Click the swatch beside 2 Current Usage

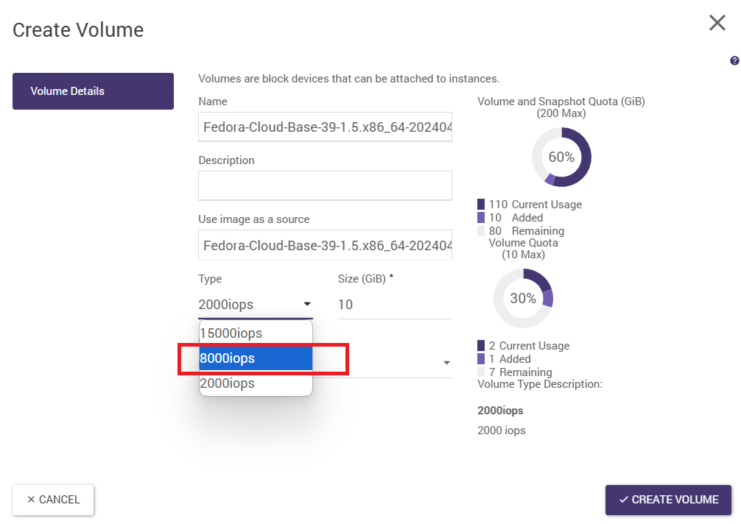click(x=481, y=346)
